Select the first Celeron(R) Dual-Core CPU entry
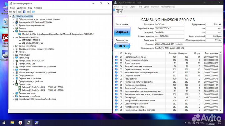The width and height of the screenshot is (225, 126). click(42, 87)
